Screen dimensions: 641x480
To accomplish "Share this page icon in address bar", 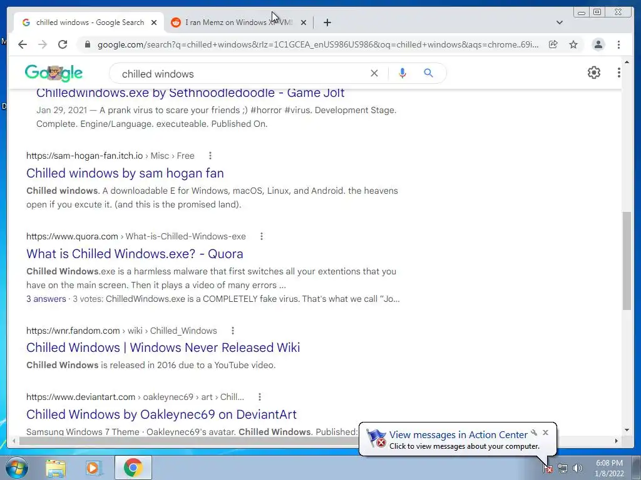I will 553,44.
